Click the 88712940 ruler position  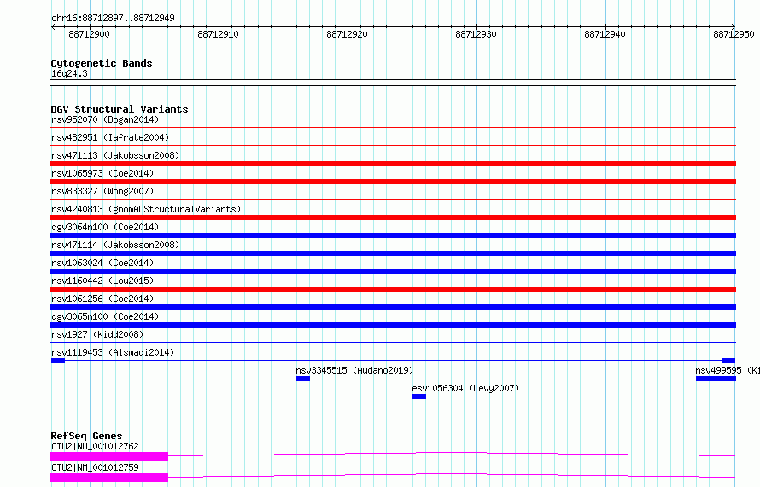tap(605, 34)
